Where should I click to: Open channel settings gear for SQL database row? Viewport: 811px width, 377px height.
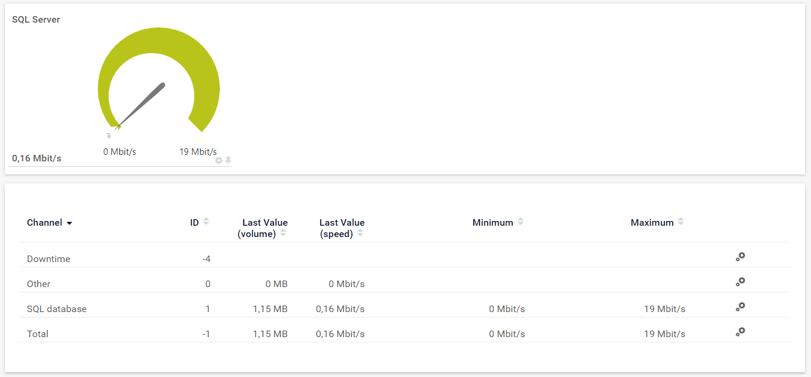pyautogui.click(x=740, y=307)
